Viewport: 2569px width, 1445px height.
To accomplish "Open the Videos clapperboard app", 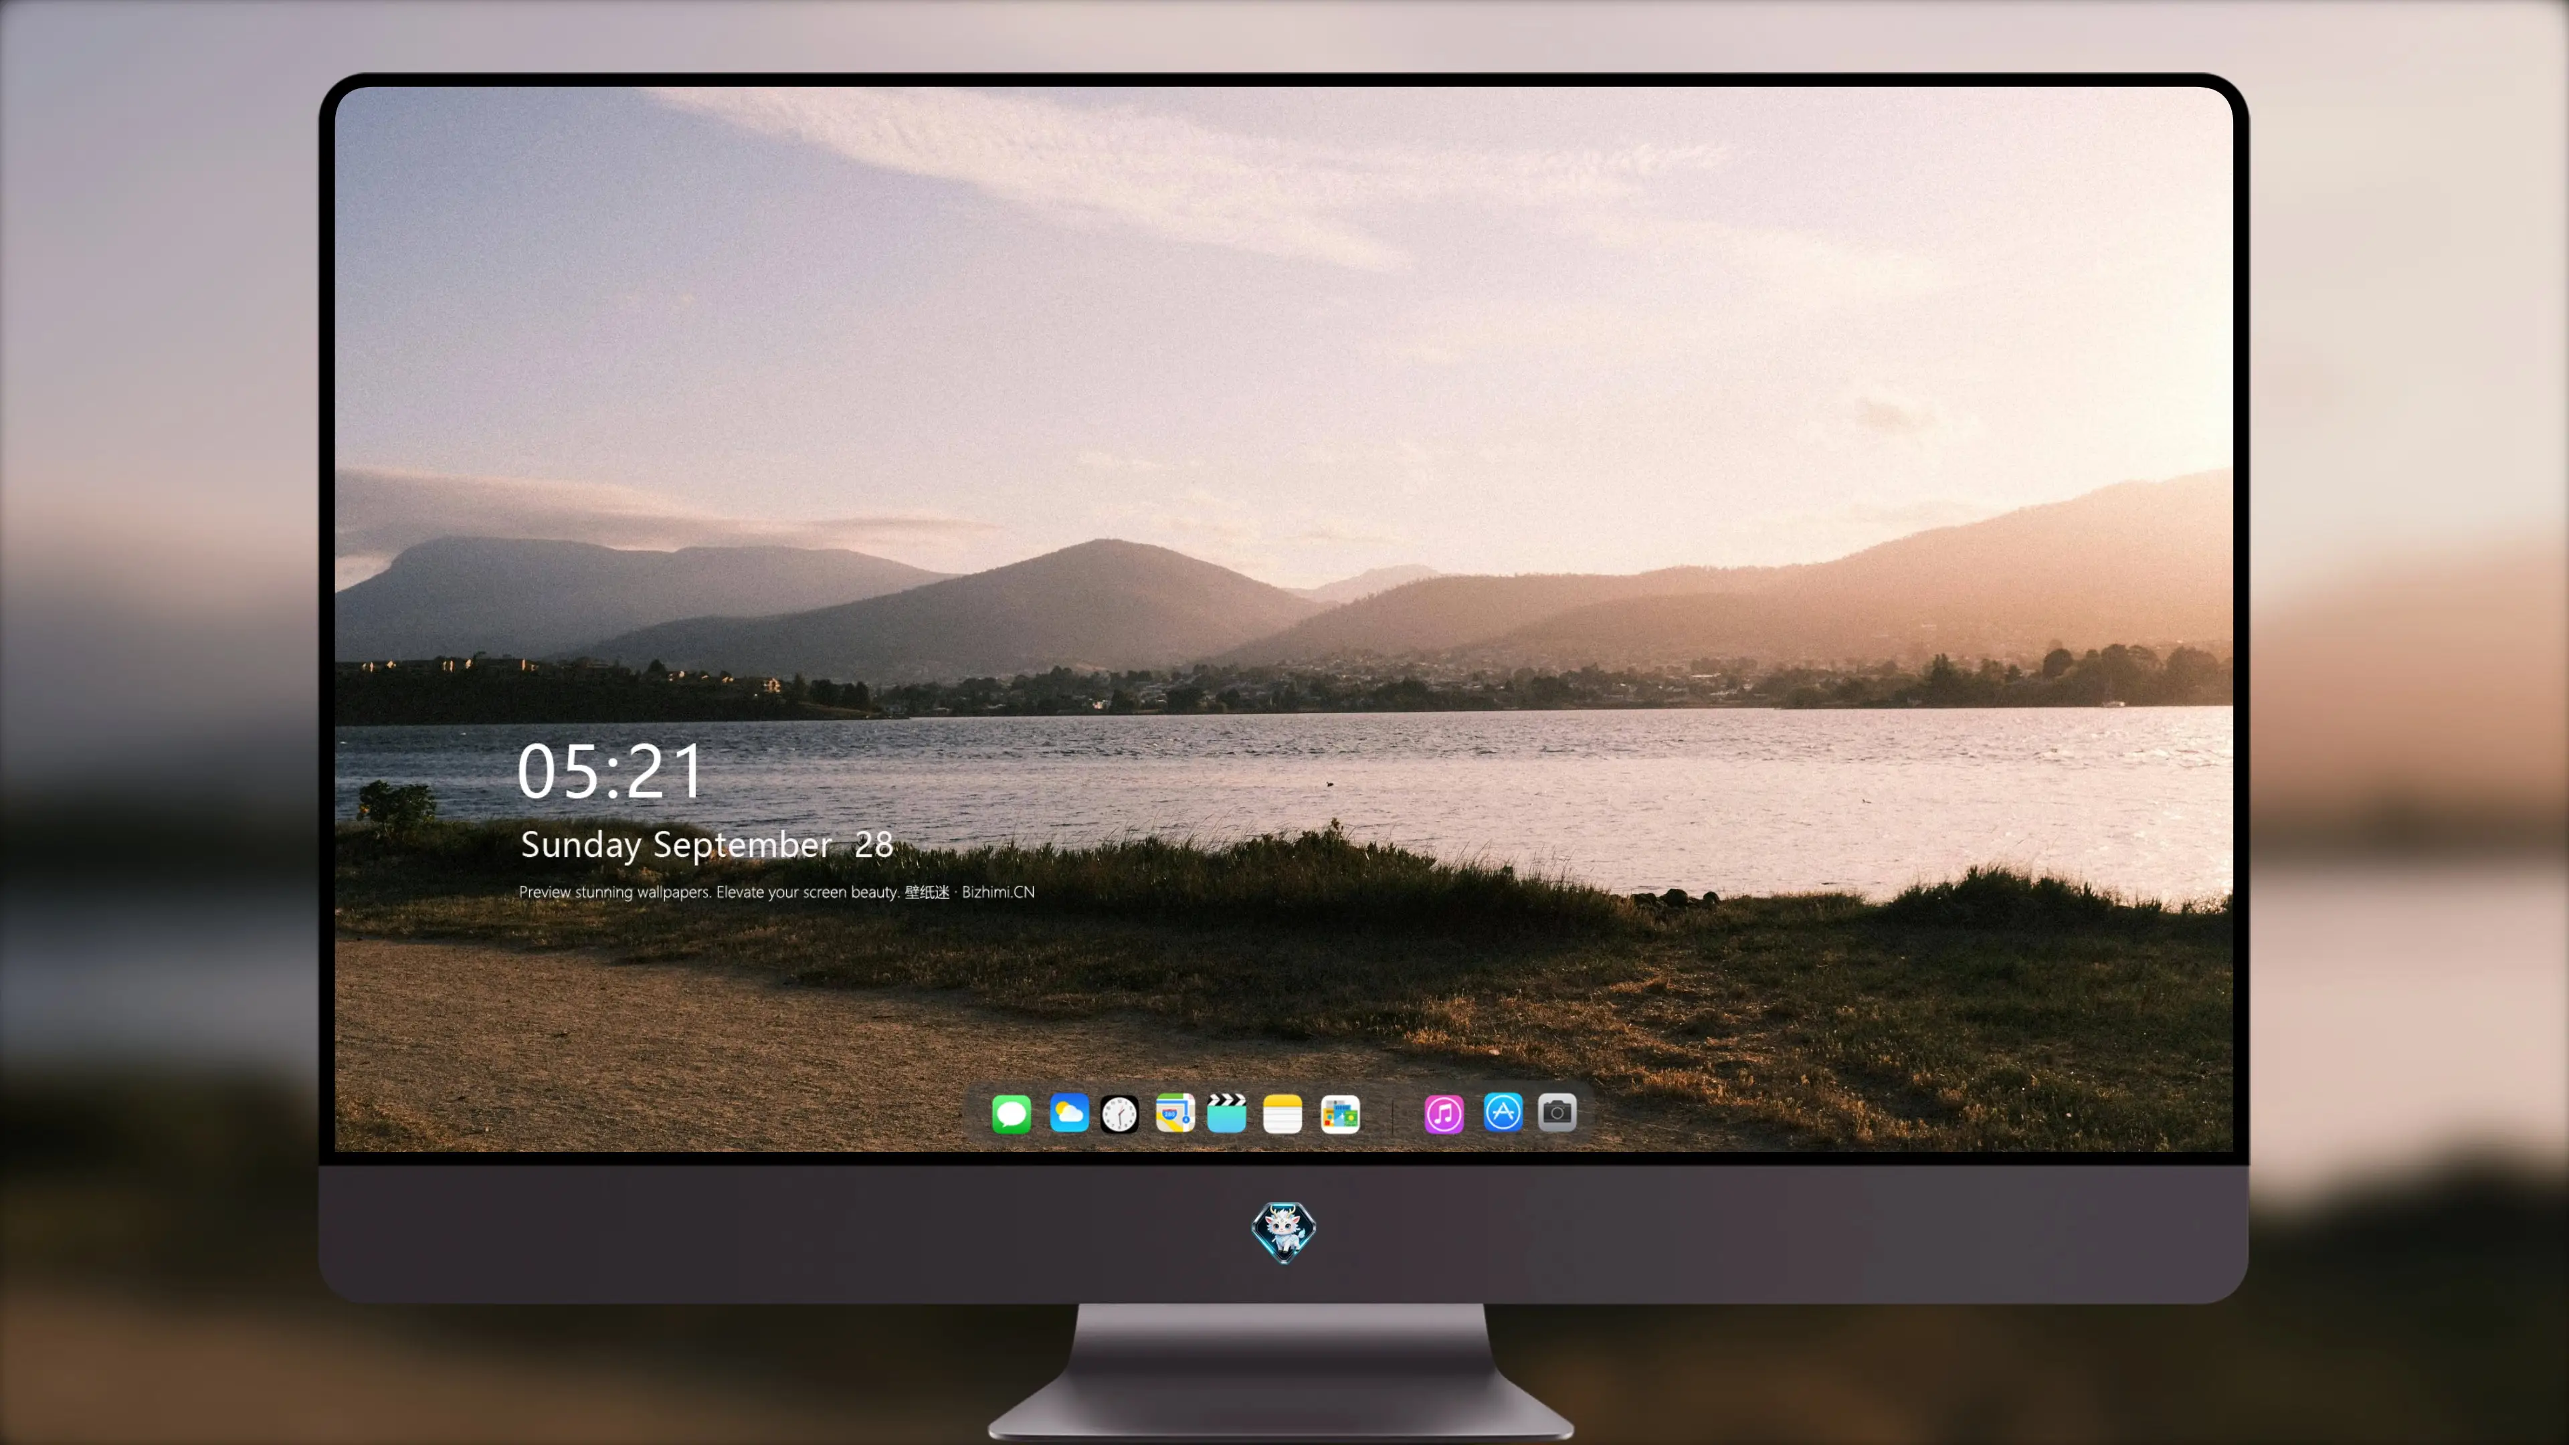I will [1227, 1113].
